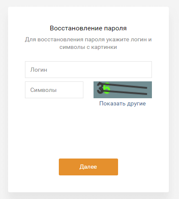This screenshot has height=199, width=179.
Task: Click the gray page background outside the card
Action: pyautogui.click(x=174, y=98)
